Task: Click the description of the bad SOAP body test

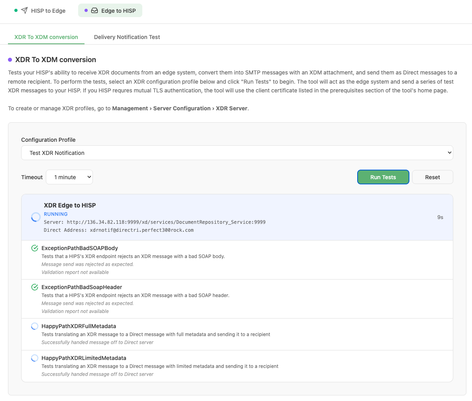Action: pyautogui.click(x=133, y=256)
